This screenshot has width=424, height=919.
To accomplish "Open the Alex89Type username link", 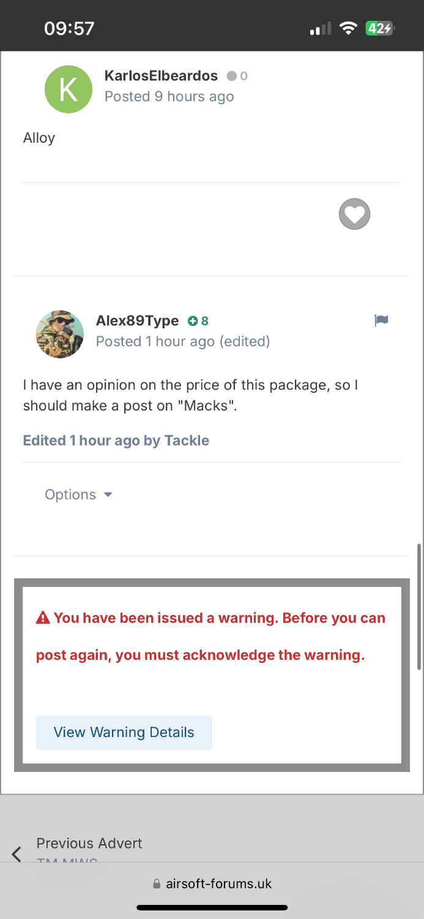I will [137, 320].
